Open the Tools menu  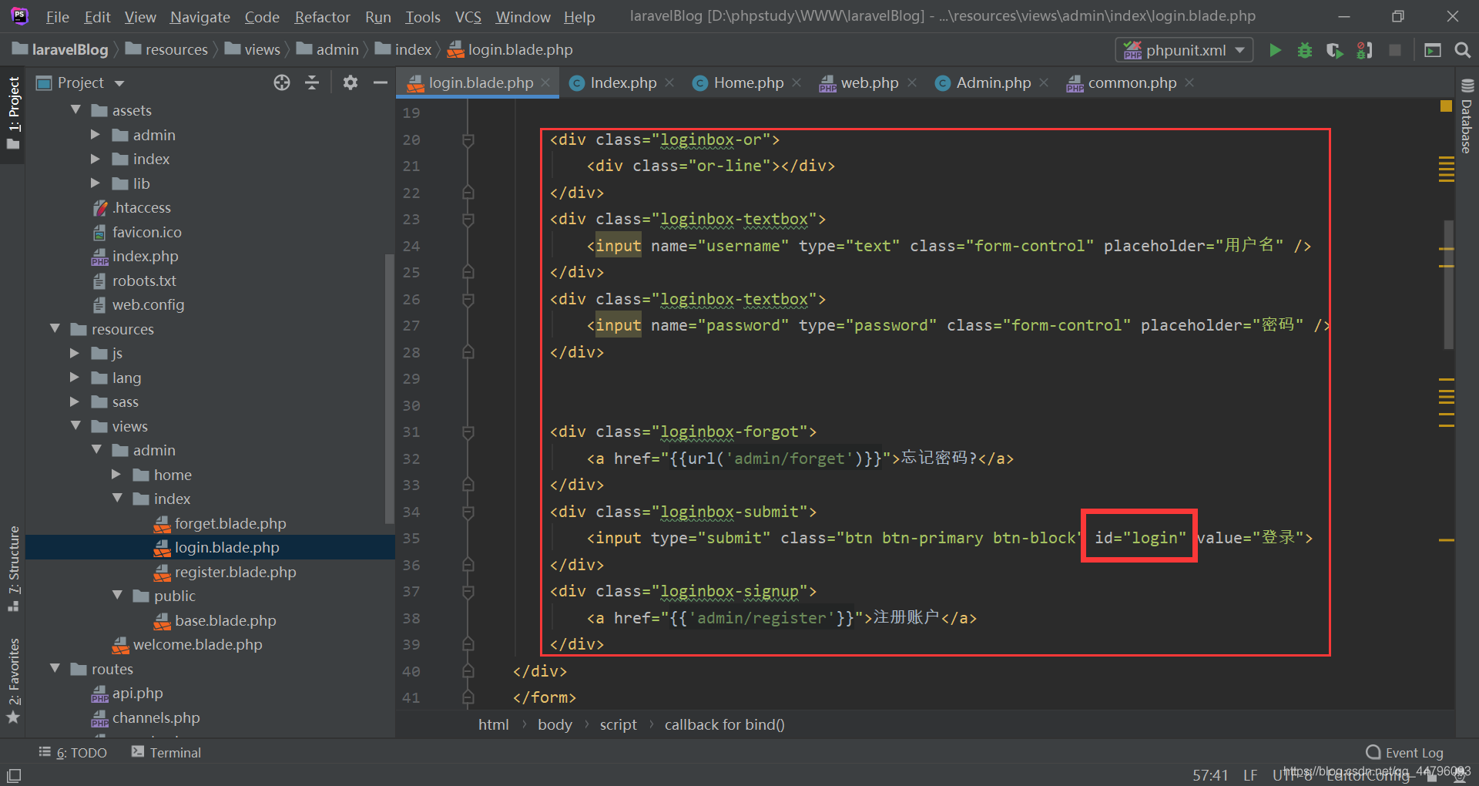tap(423, 17)
